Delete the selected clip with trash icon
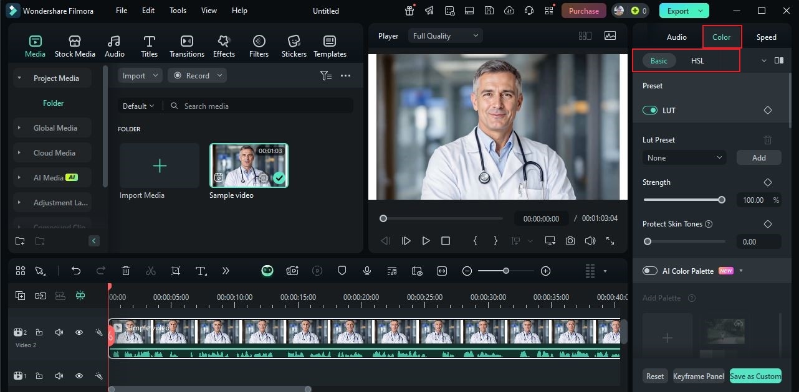Screen dimensions: 799x392 click(x=126, y=271)
